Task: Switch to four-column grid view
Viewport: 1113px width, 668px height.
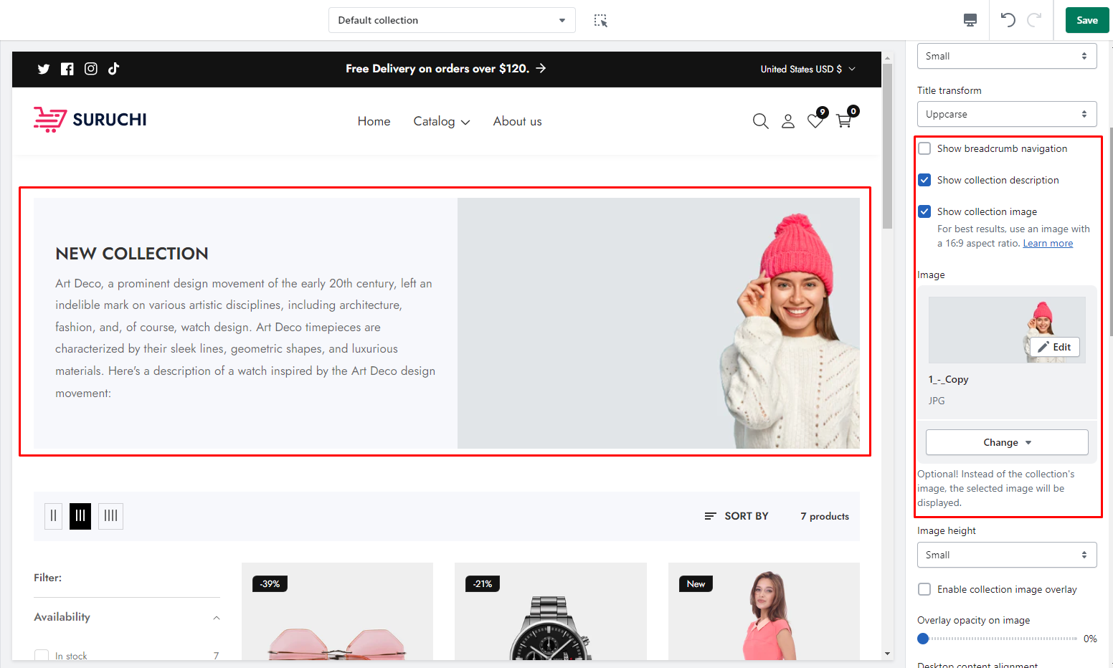Action: (x=110, y=516)
